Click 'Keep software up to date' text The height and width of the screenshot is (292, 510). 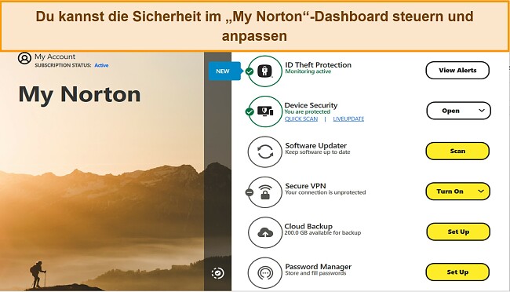[x=318, y=152]
